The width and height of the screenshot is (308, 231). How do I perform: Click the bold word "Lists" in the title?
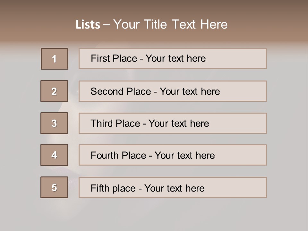(x=88, y=25)
